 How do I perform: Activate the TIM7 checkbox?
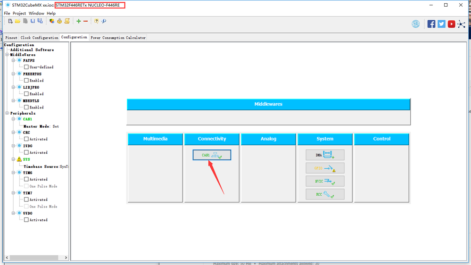click(x=26, y=199)
